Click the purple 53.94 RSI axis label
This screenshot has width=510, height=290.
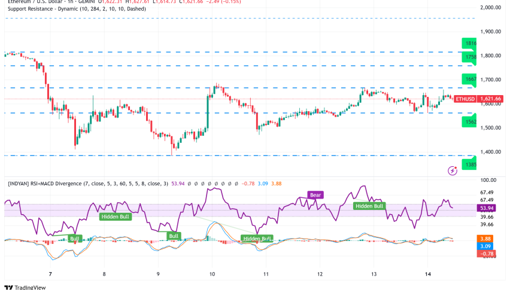click(x=487, y=208)
